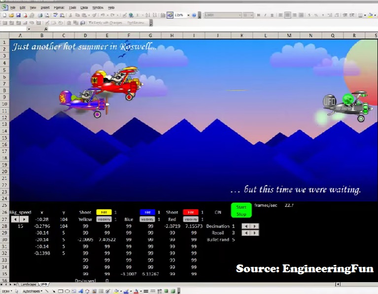The image size is (378, 294).
Task: Click the Line Color icon in drawing toolbar
Action: pos(126,291)
